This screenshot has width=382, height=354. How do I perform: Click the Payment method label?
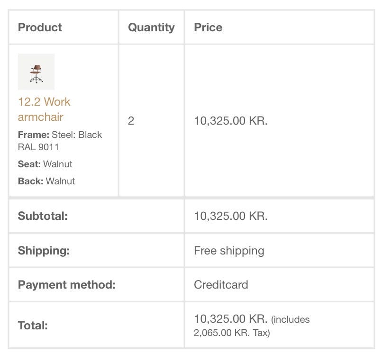coord(67,285)
